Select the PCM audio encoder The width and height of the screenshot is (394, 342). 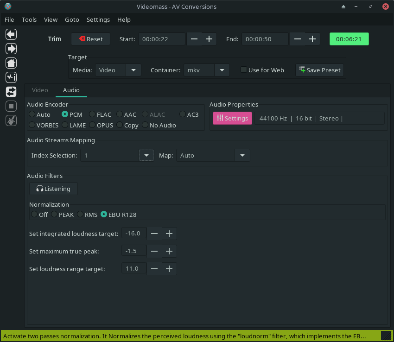tap(72, 114)
